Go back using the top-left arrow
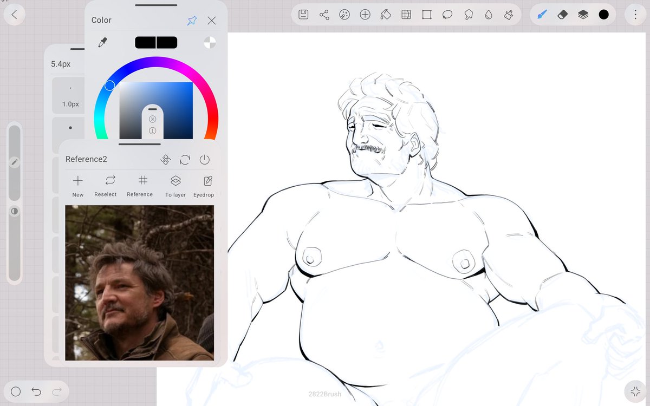Viewport: 650px width, 406px height. click(x=15, y=15)
